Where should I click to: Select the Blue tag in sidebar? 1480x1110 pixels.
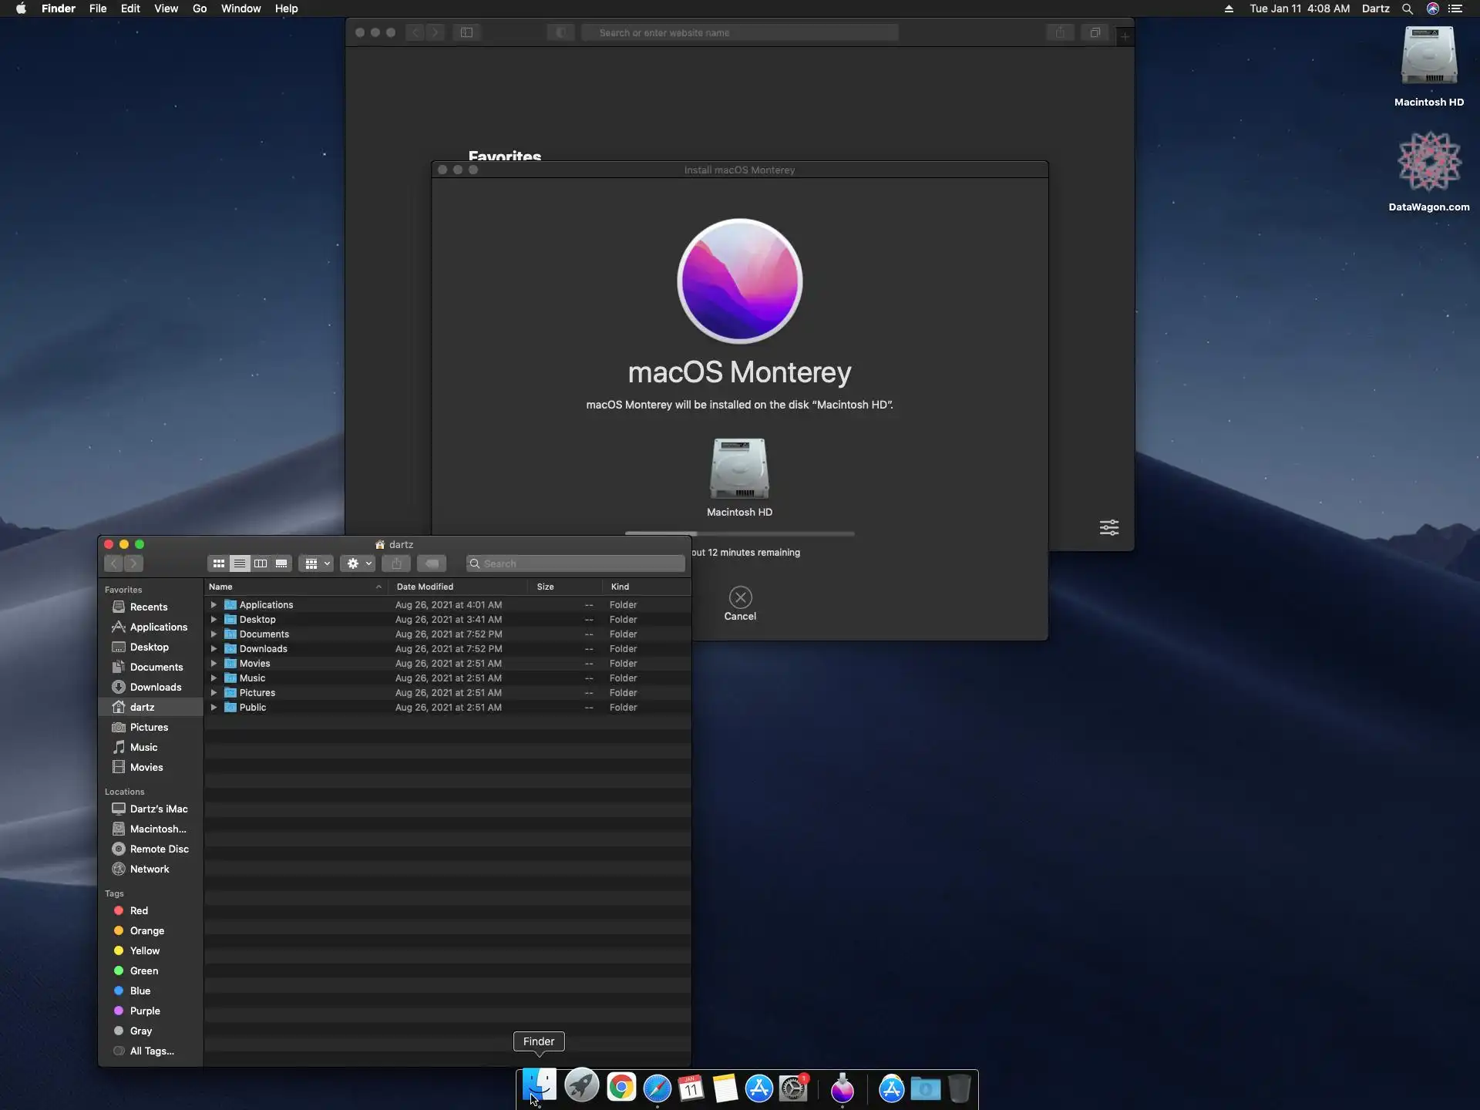140,991
